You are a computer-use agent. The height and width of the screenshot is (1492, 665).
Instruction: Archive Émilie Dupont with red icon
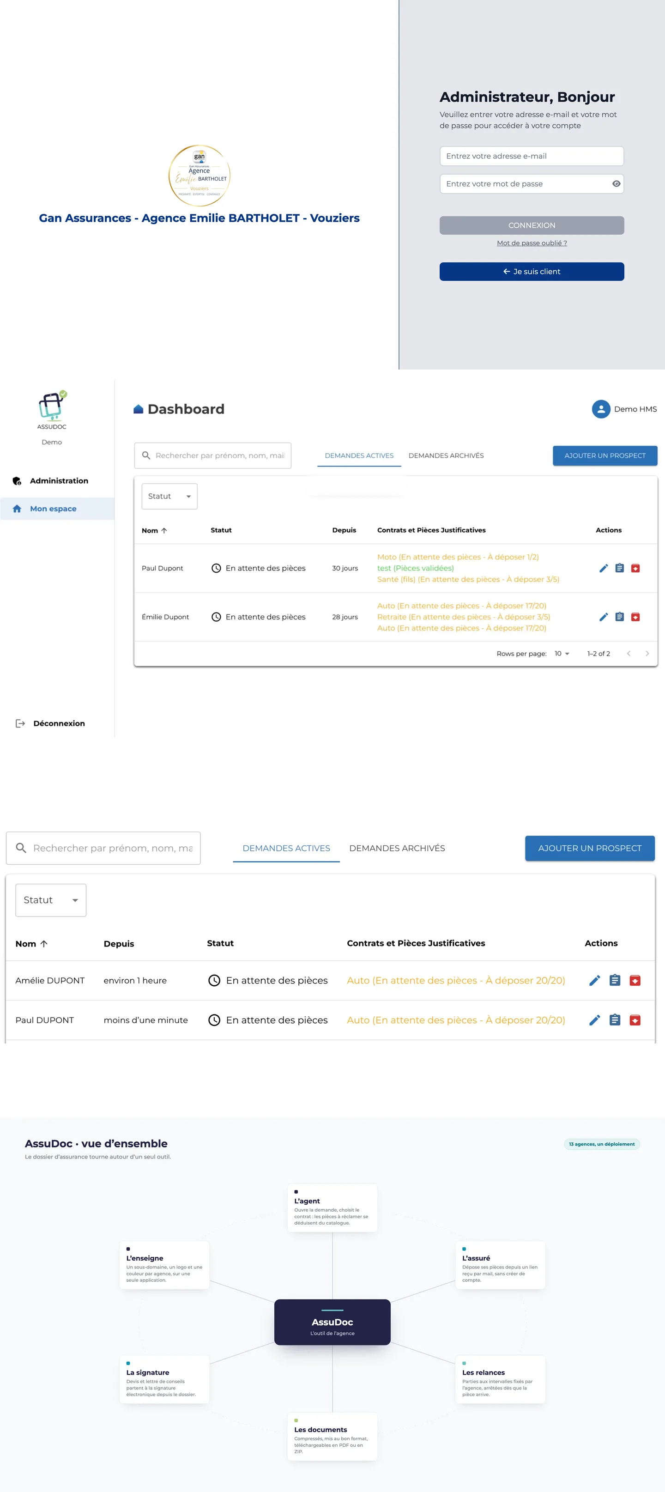point(635,617)
